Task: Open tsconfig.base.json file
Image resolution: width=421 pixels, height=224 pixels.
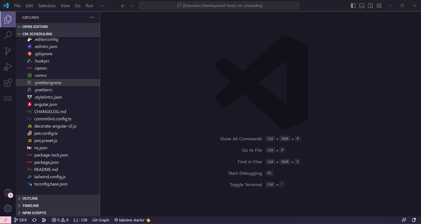Action: pos(58,184)
